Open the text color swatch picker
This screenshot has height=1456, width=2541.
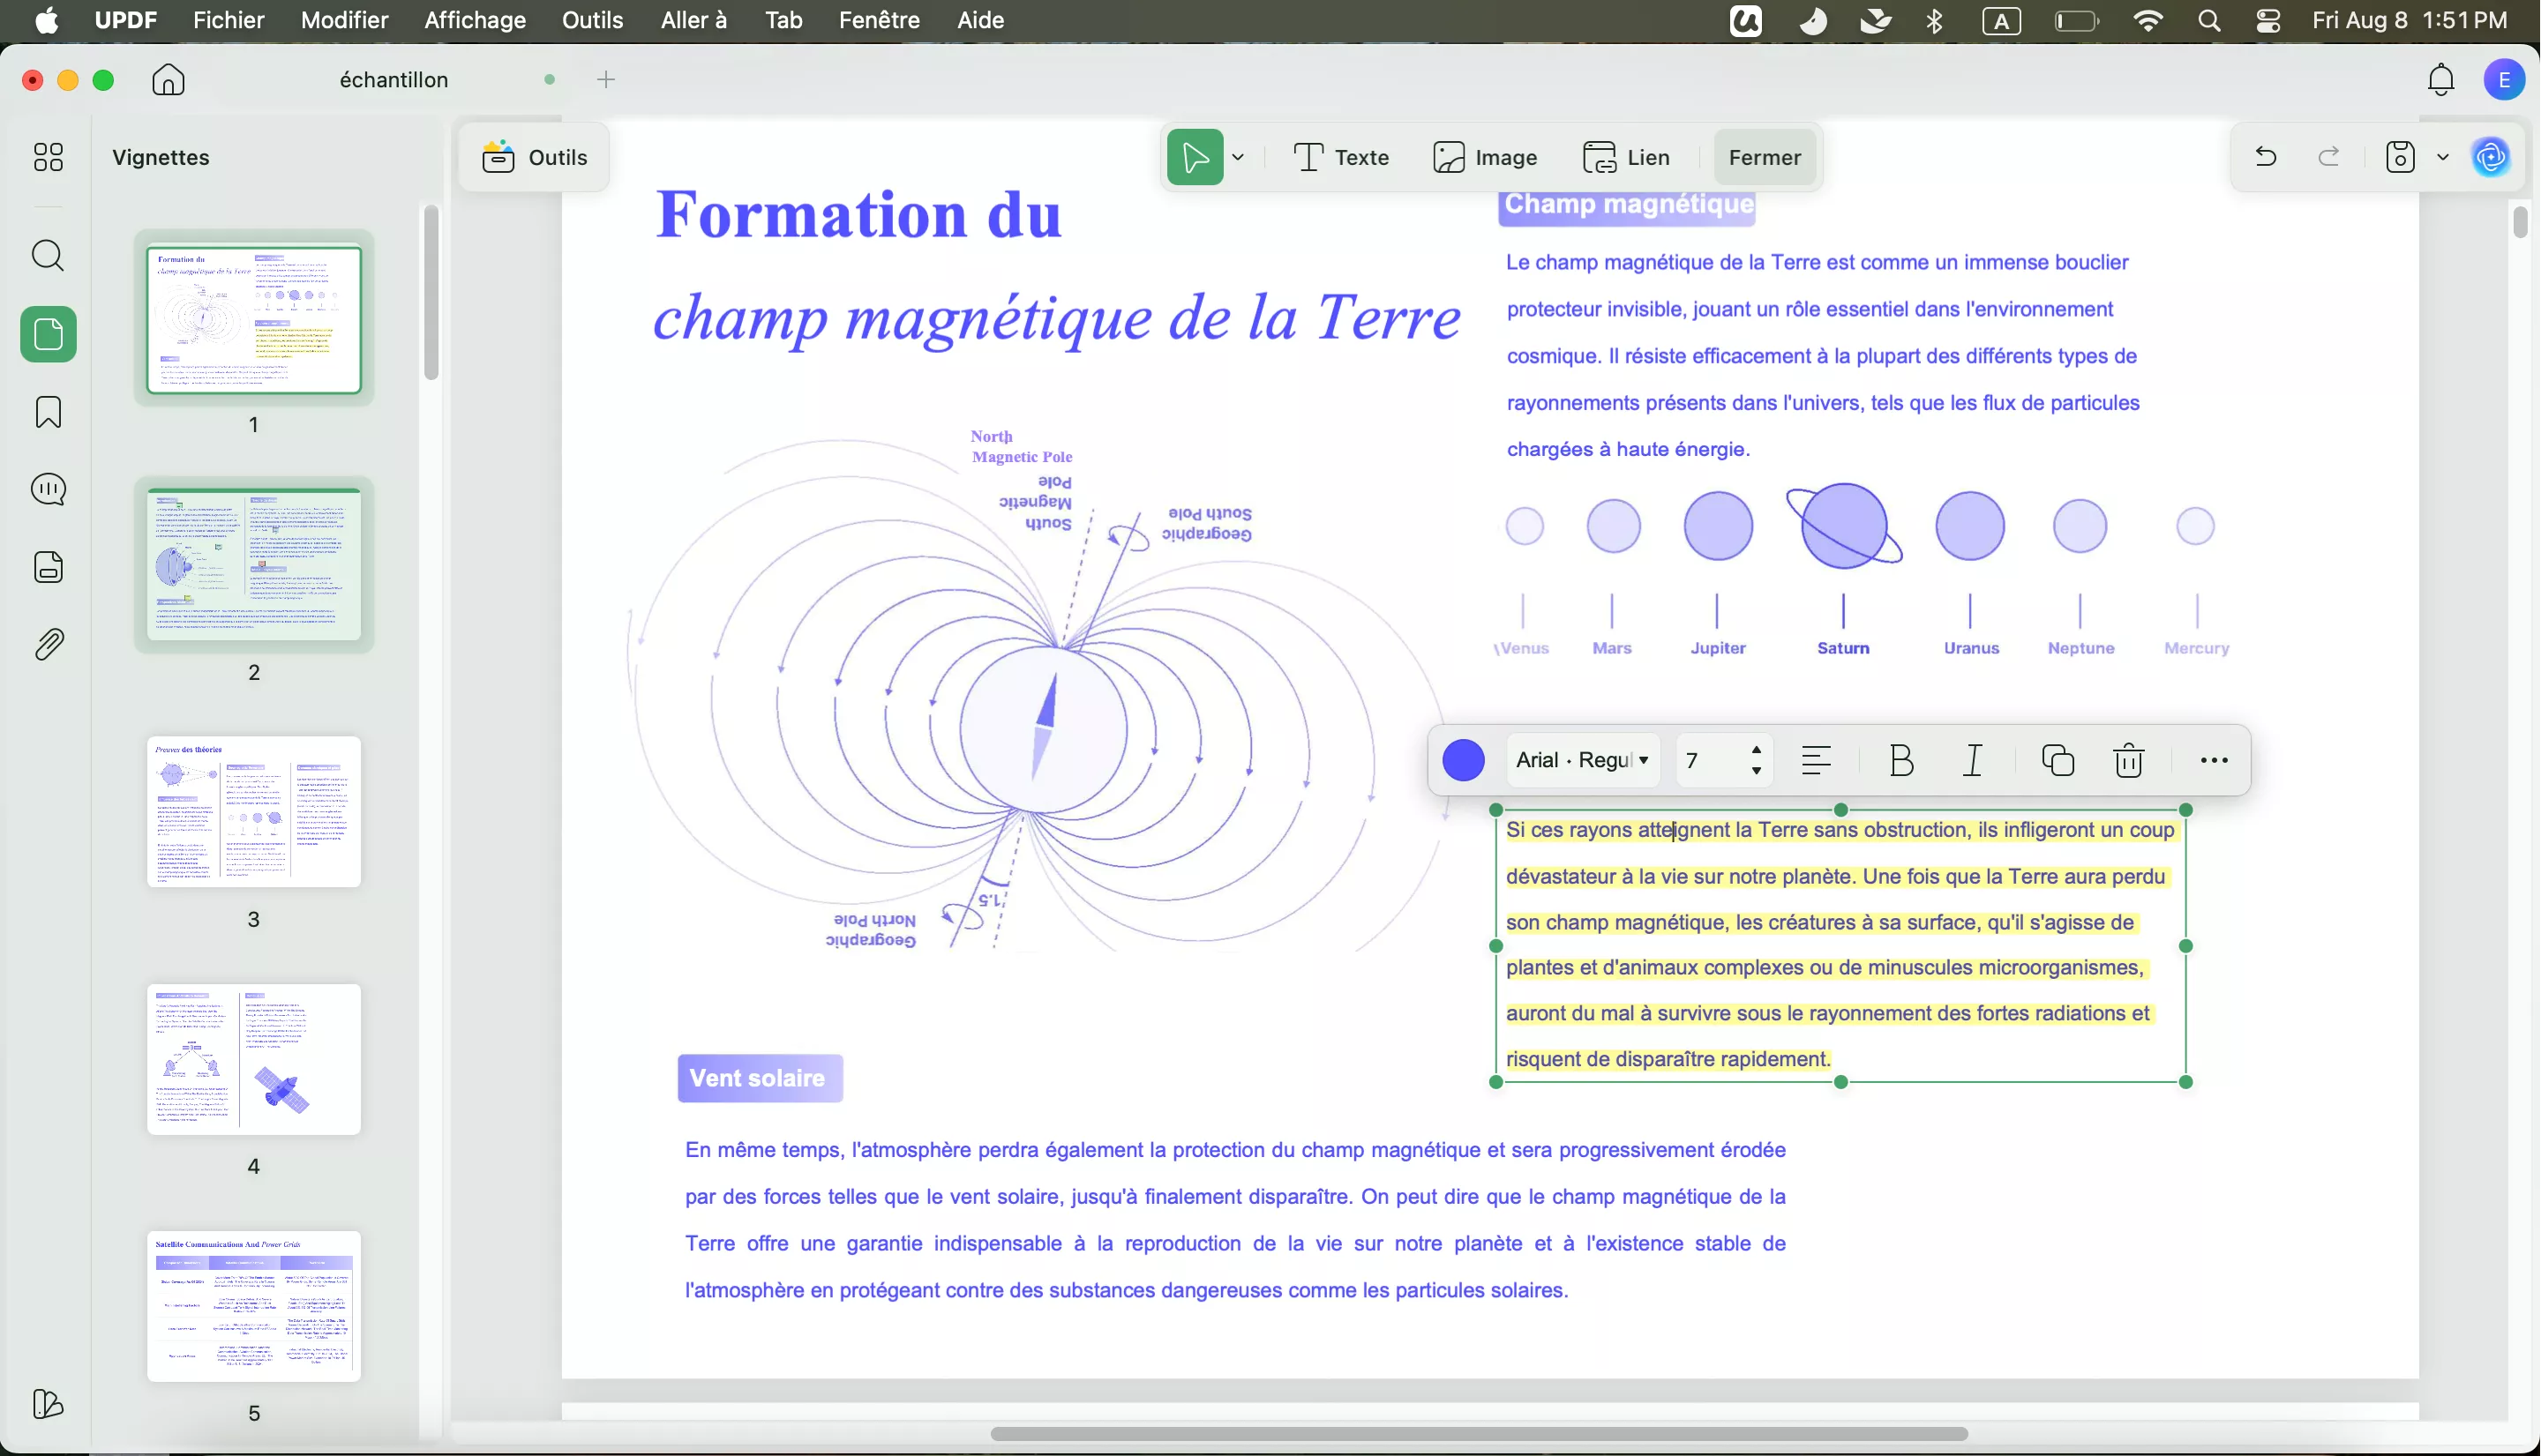[1464, 760]
